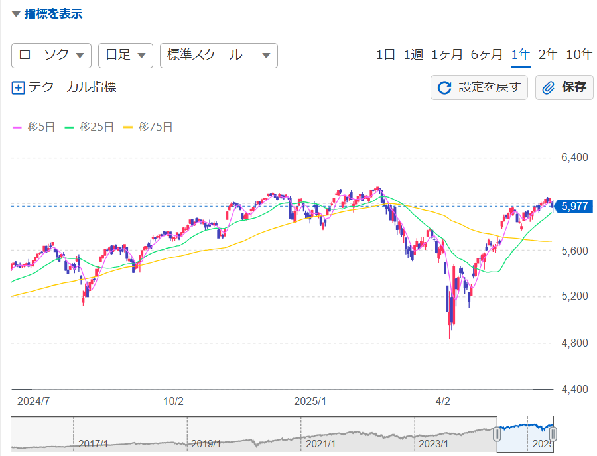Click the 5,200 axis label
The height and width of the screenshot is (456, 597).
click(x=574, y=296)
